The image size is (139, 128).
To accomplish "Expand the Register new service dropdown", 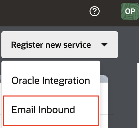I will point(60,45).
